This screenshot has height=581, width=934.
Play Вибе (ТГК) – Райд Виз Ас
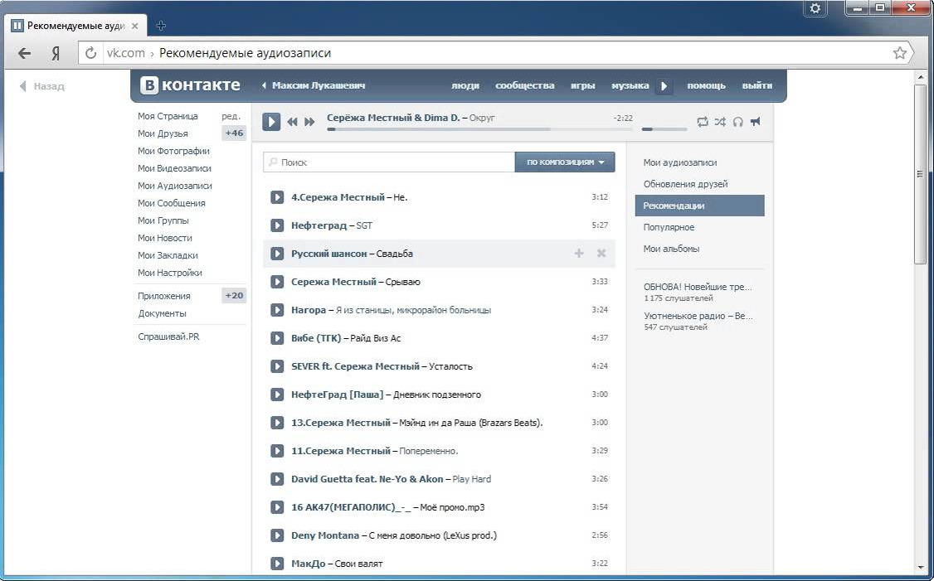[277, 338]
